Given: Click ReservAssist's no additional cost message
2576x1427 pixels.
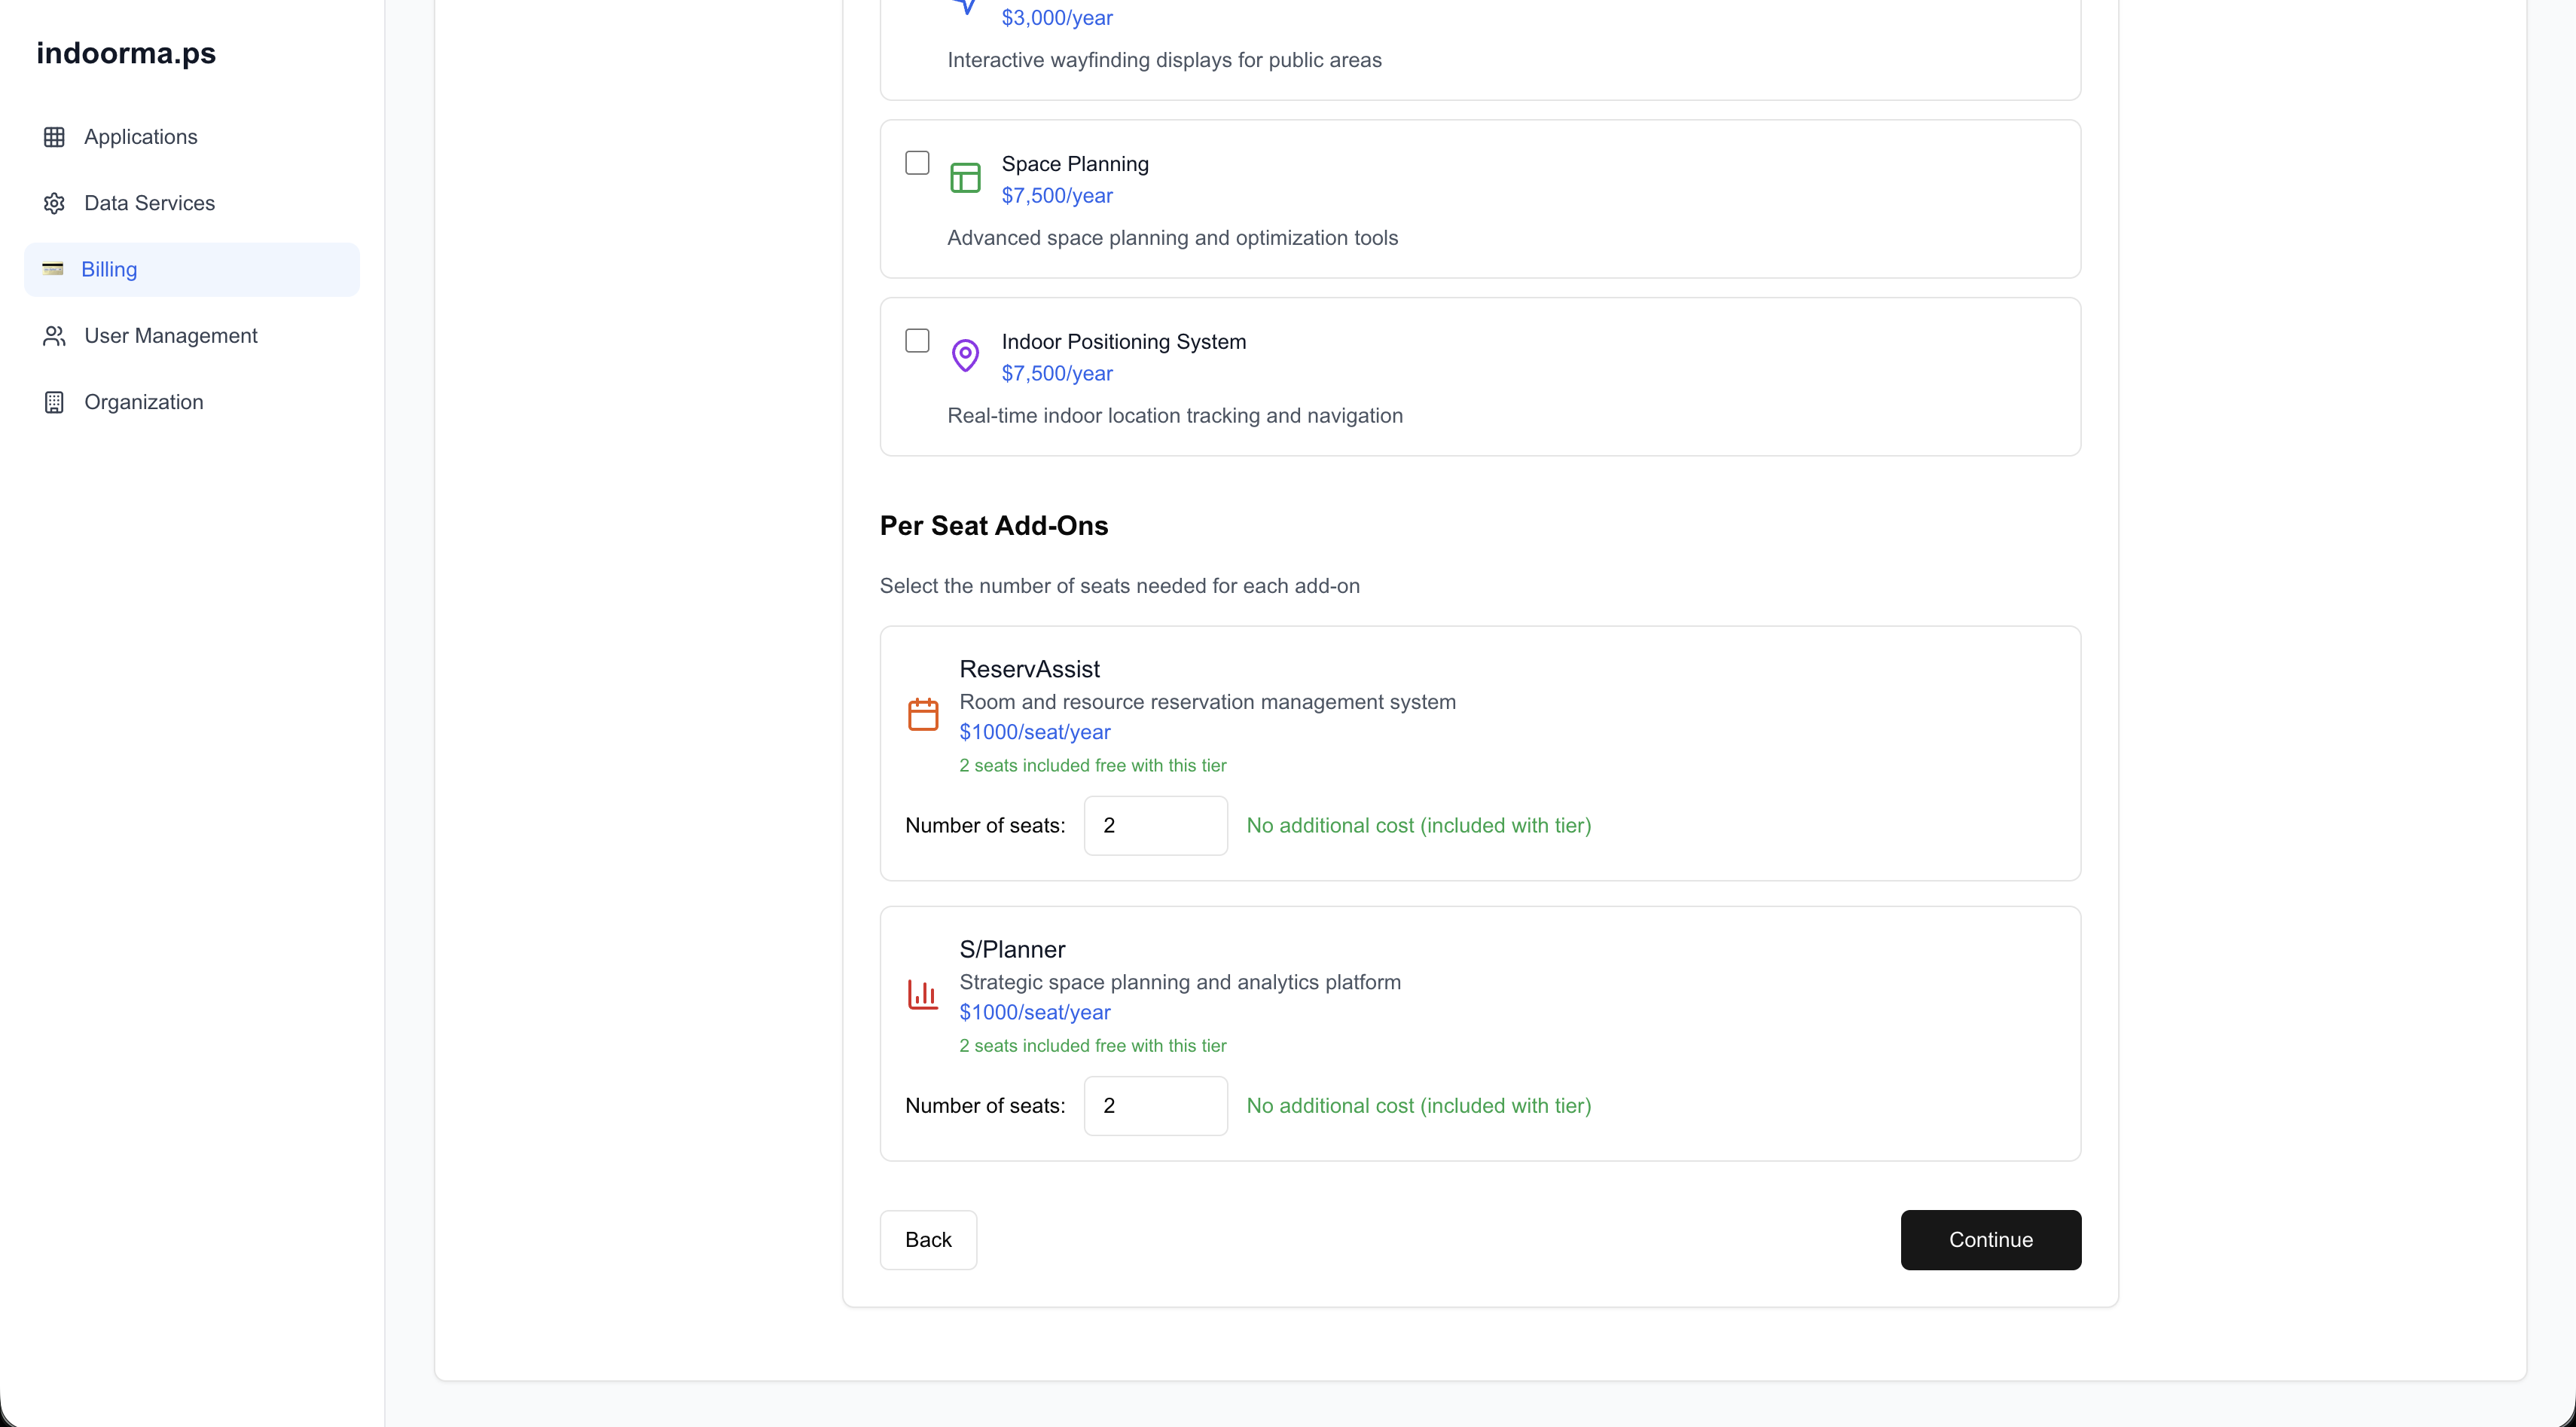Looking at the screenshot, I should 1419,826.
